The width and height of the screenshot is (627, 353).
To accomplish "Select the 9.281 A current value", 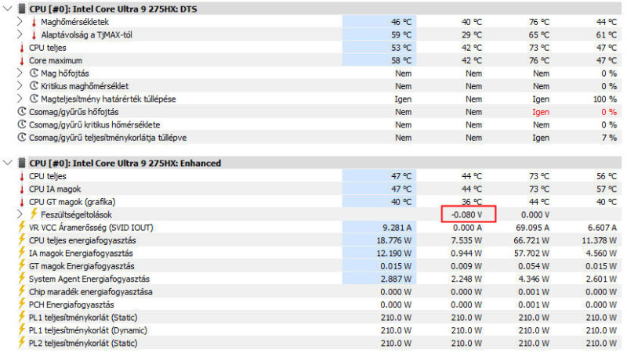I will click(397, 228).
